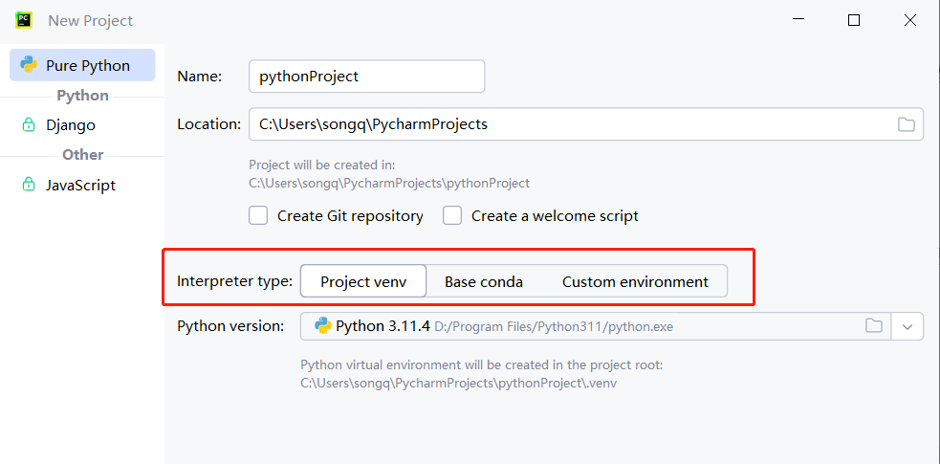Image resolution: width=940 pixels, height=464 pixels.
Task: Browse for project location folder icon
Action: click(906, 124)
